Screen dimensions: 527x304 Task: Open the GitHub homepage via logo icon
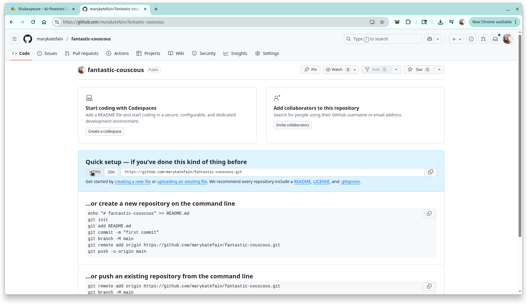tap(27, 39)
